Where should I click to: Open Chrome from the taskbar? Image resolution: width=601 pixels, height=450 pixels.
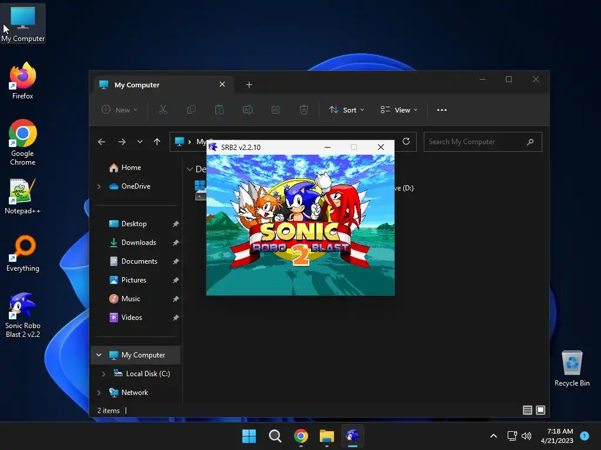[301, 436]
